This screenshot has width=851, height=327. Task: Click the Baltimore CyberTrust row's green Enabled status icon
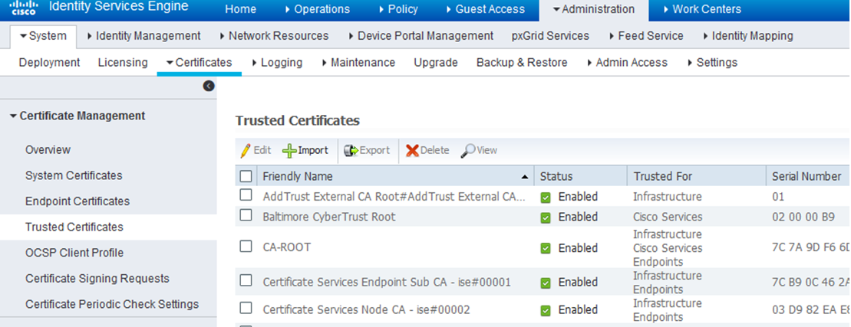tap(546, 217)
